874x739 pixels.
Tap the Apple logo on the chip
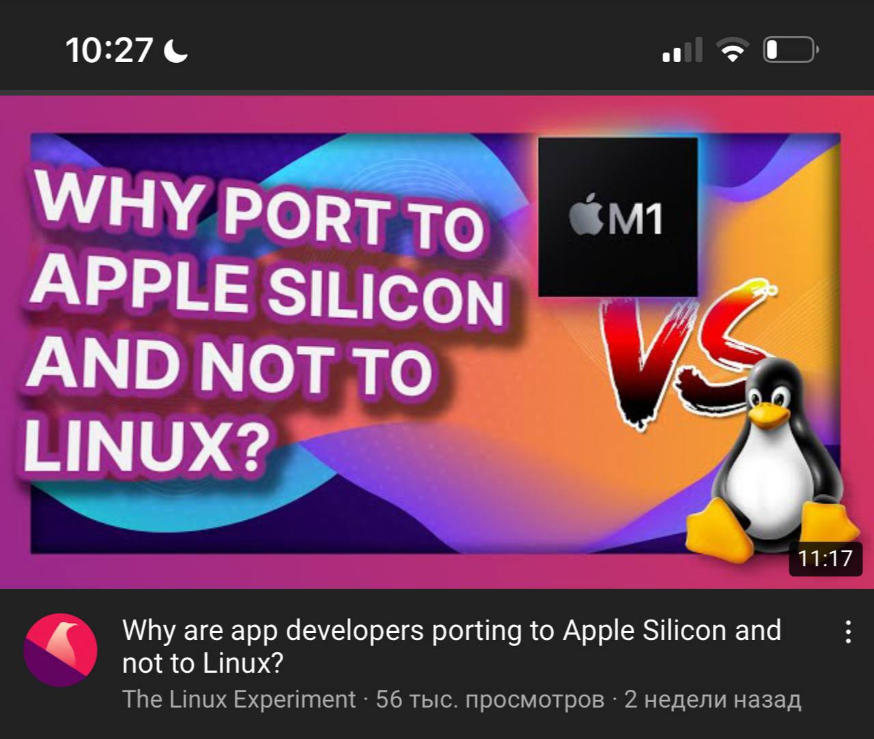[x=585, y=218]
